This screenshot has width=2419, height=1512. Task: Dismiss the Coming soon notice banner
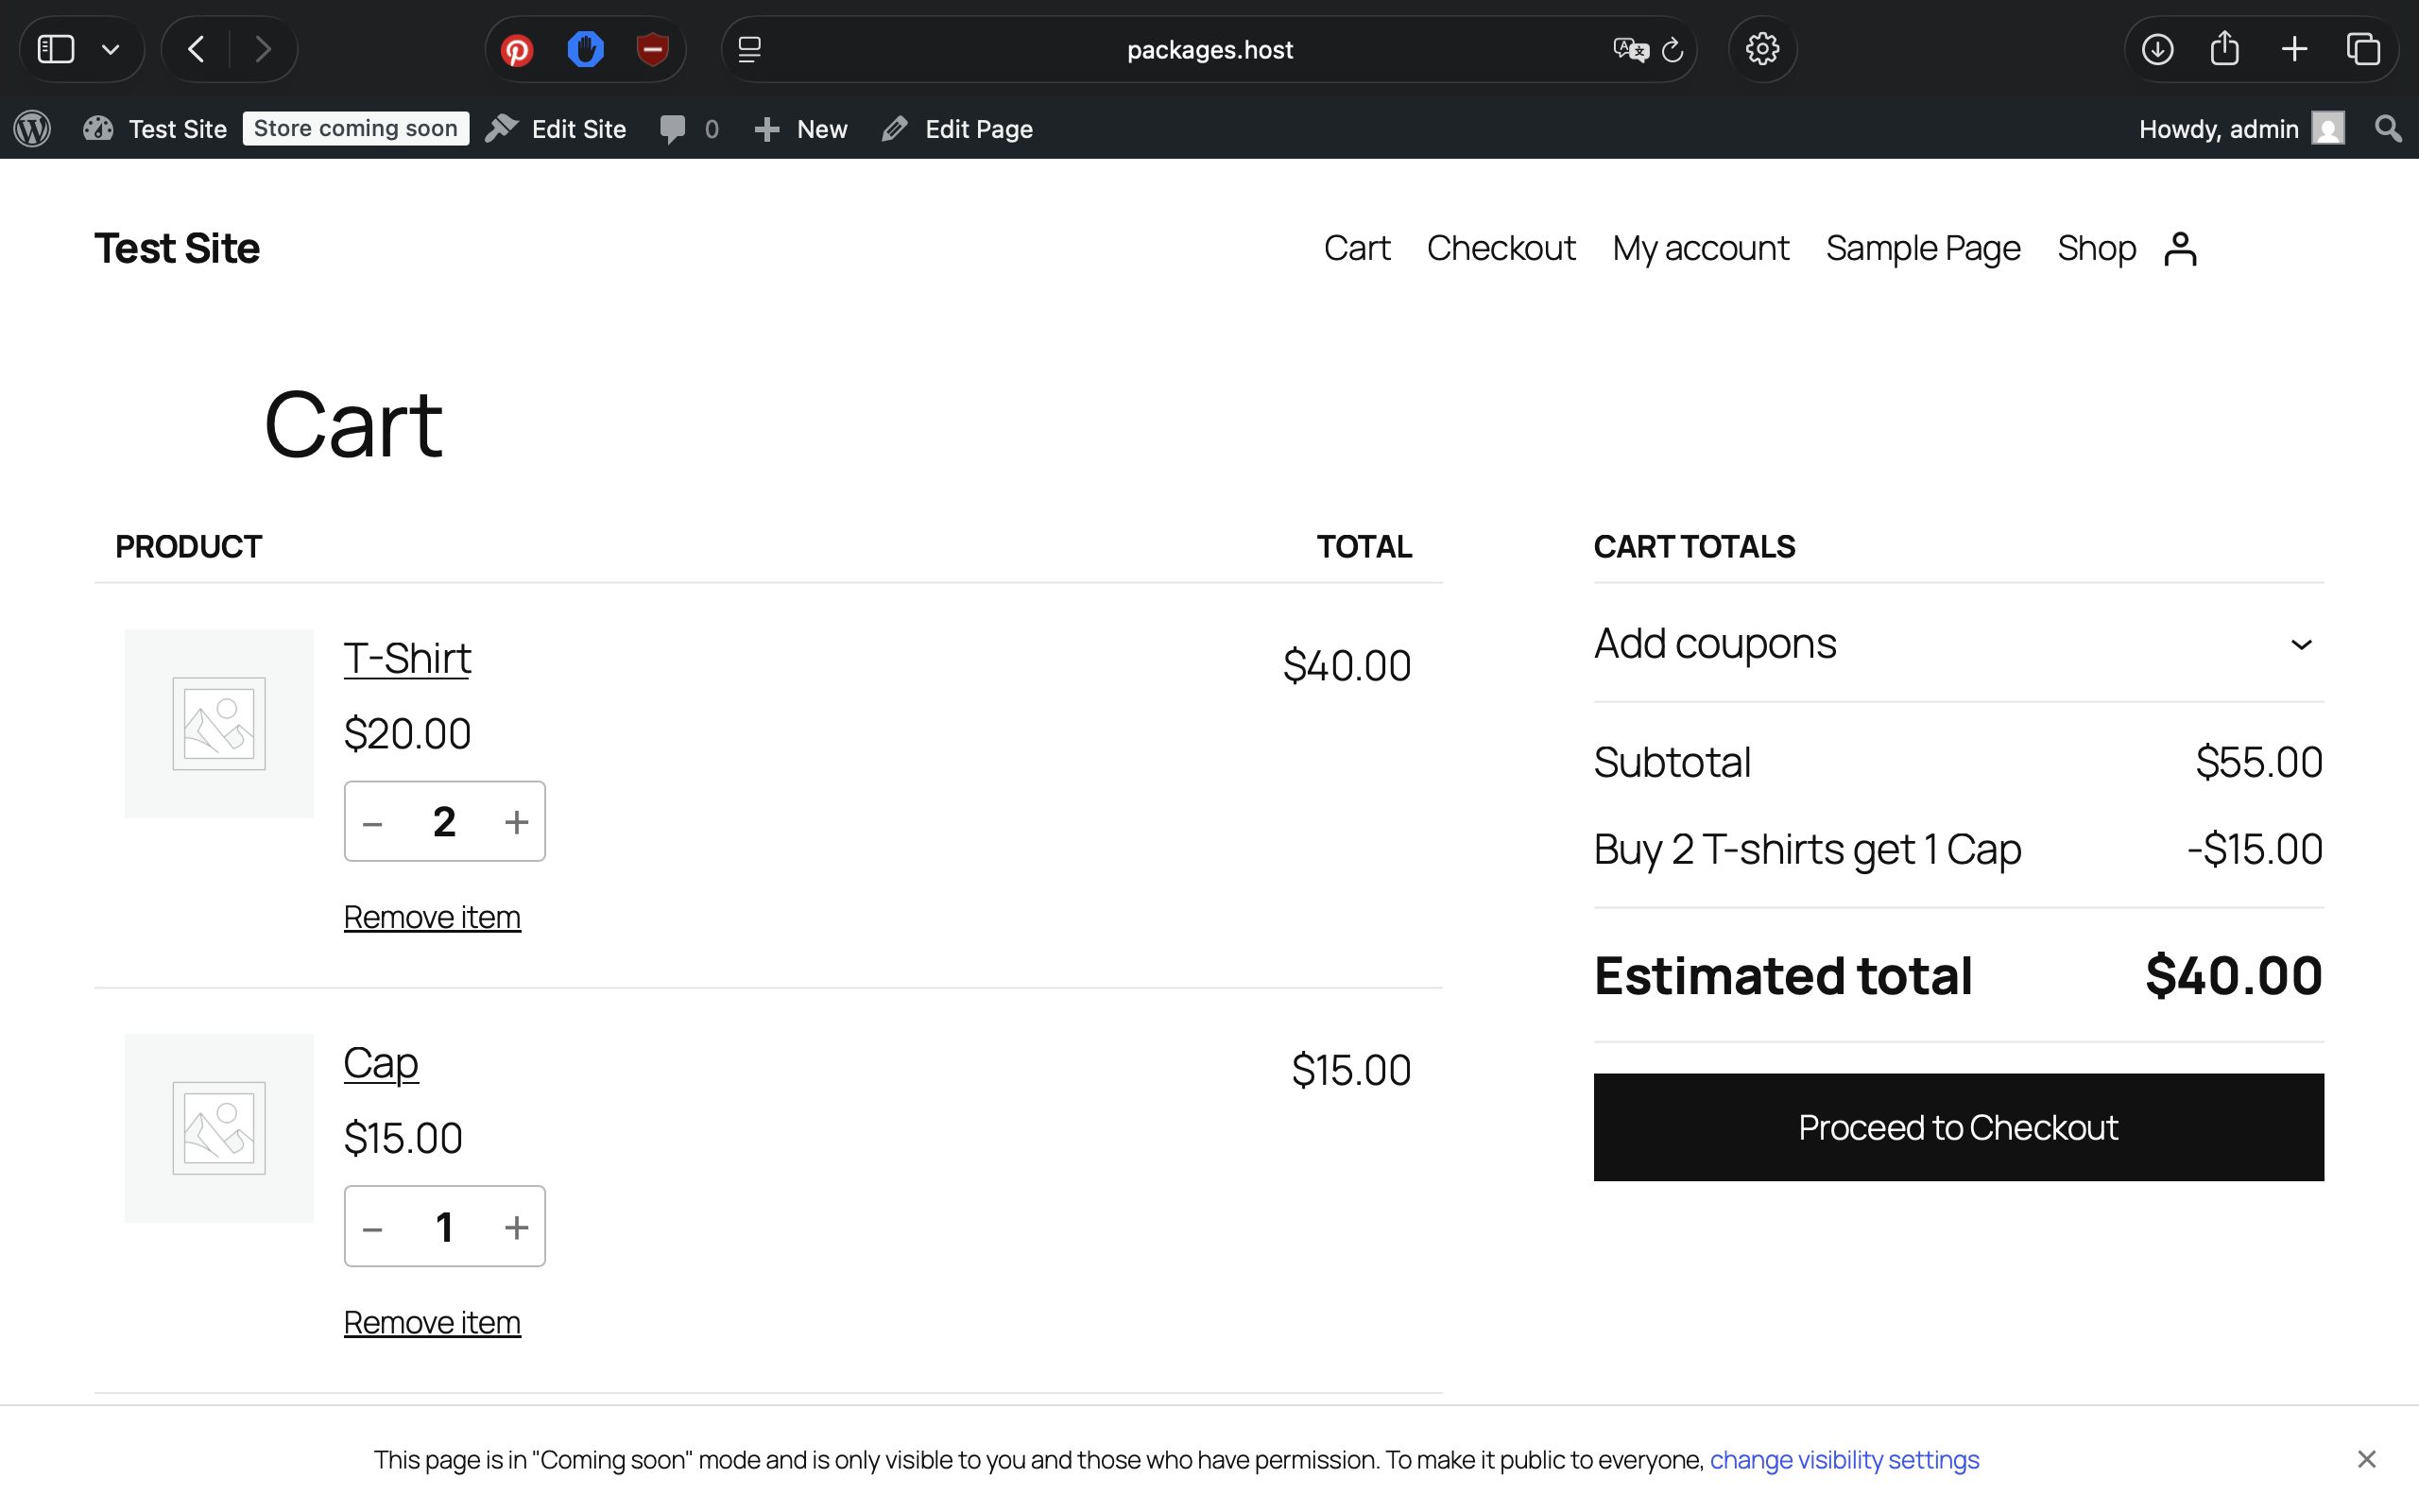(x=2366, y=1459)
